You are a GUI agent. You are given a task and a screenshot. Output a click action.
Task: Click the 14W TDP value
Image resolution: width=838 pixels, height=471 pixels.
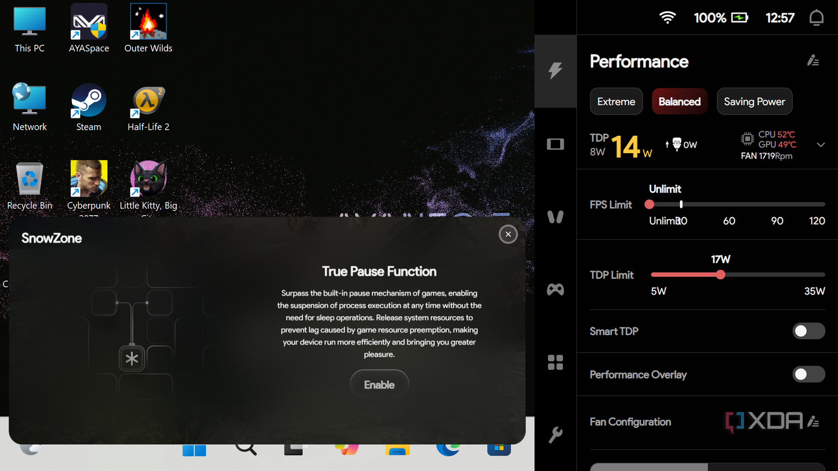tap(631, 147)
